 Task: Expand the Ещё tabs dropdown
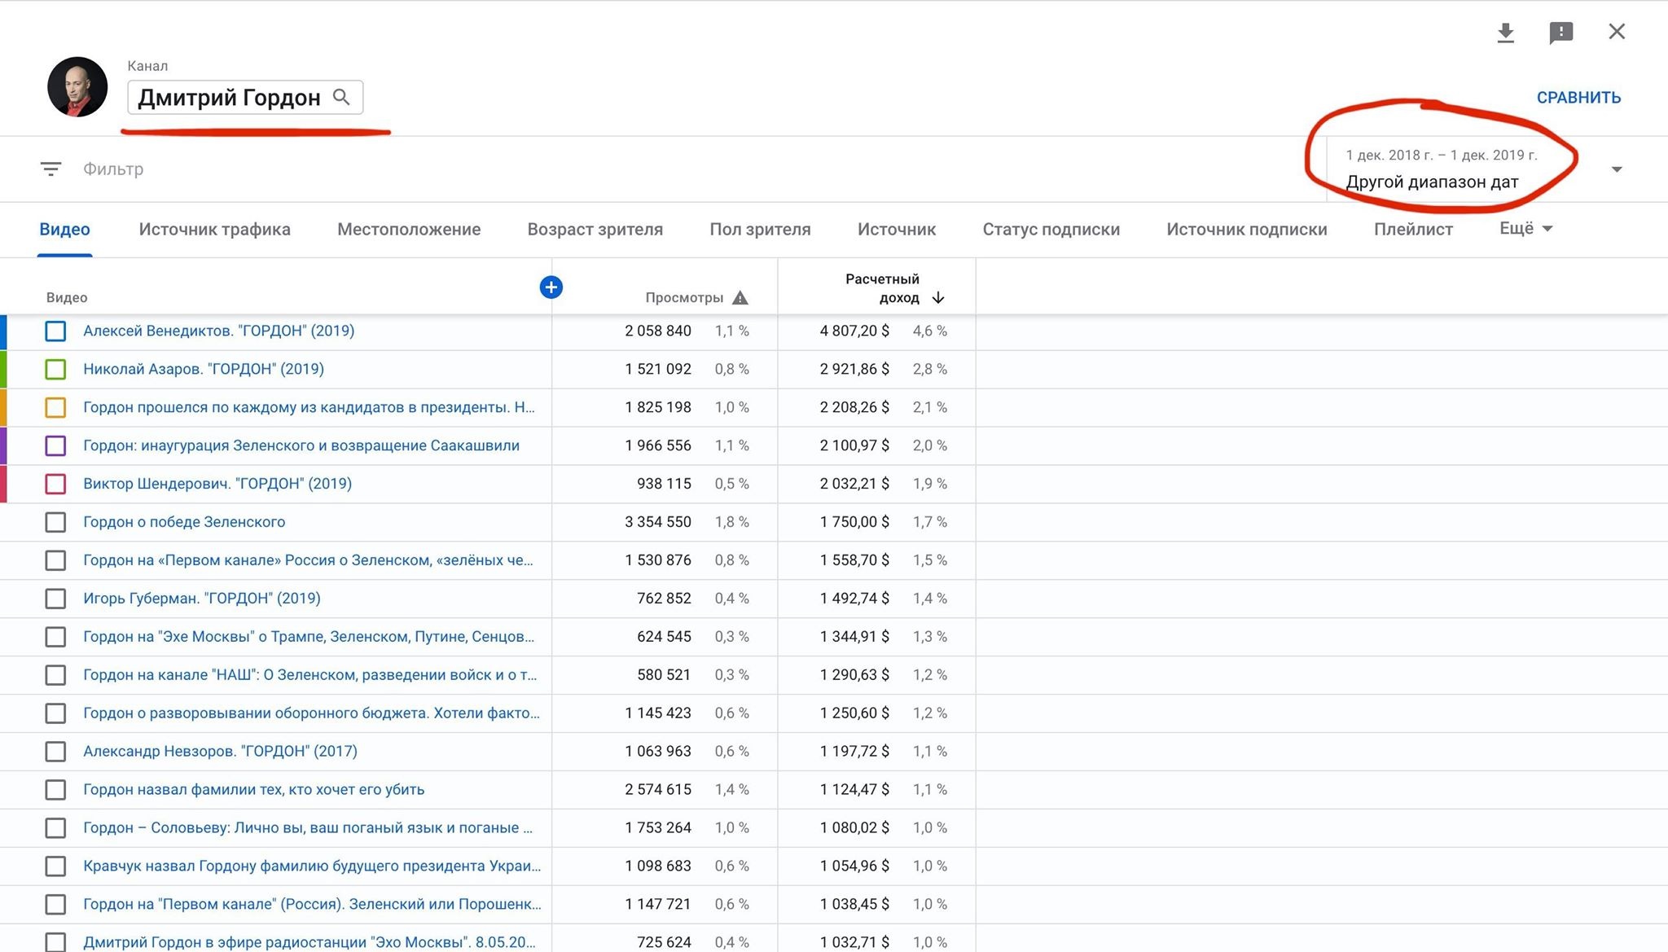[x=1525, y=229]
